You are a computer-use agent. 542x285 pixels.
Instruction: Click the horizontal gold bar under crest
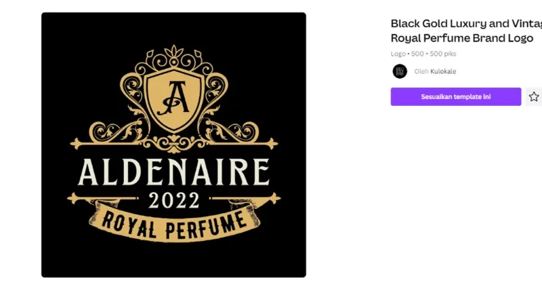[x=174, y=143]
